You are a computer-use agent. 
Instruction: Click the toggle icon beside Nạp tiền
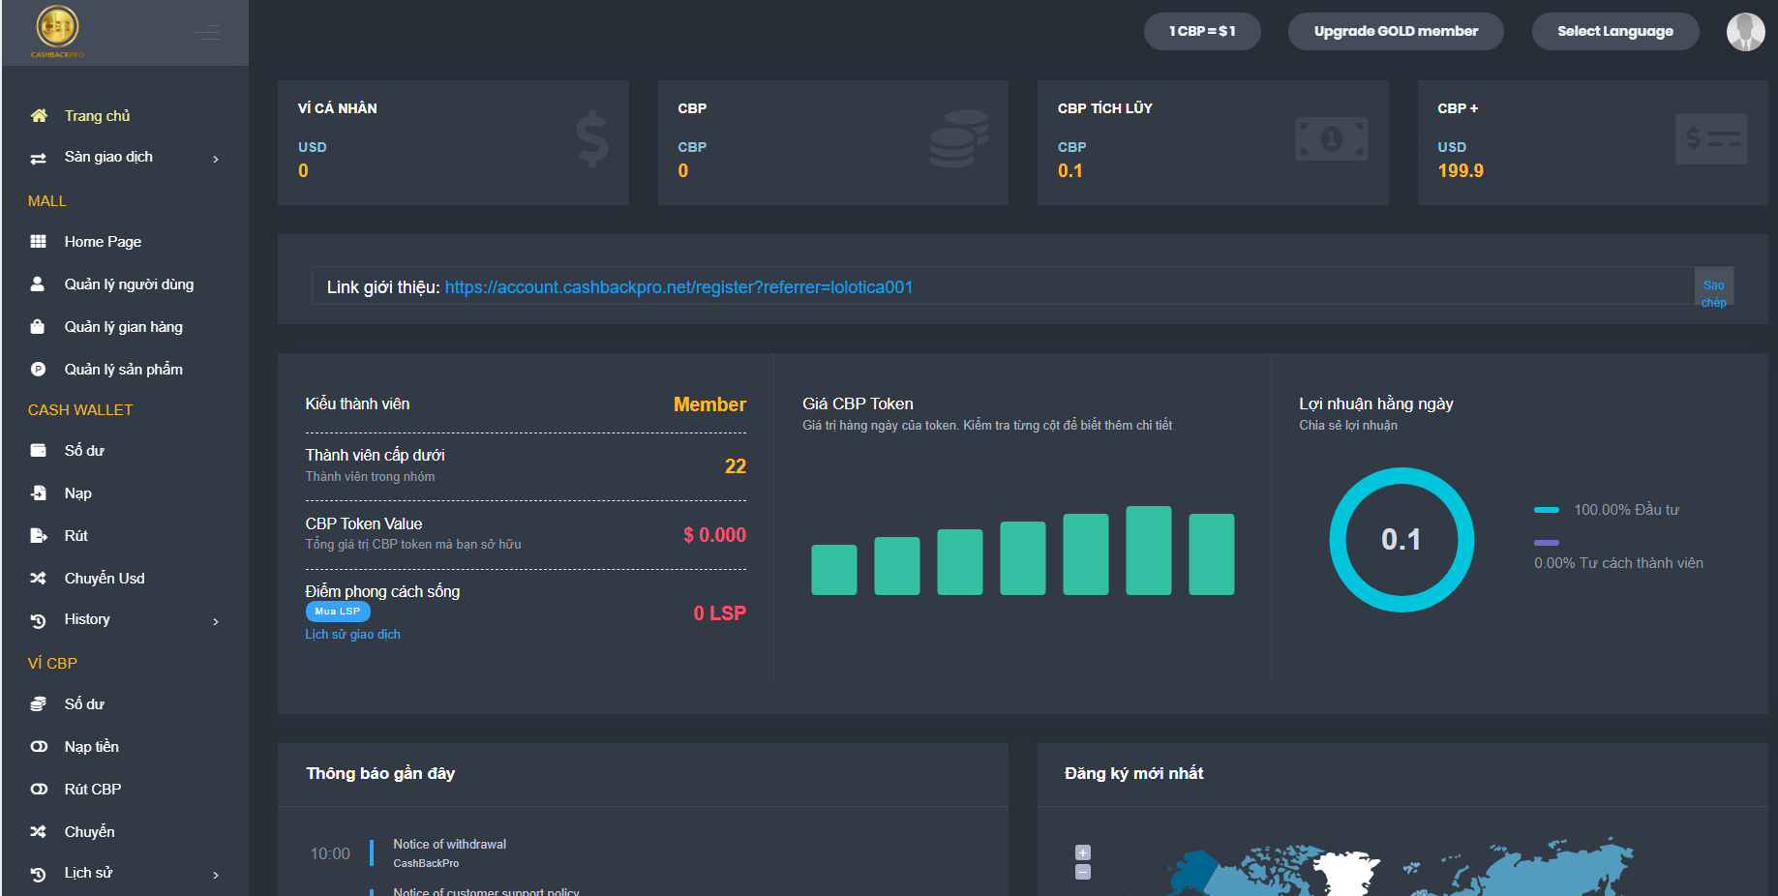(39, 747)
